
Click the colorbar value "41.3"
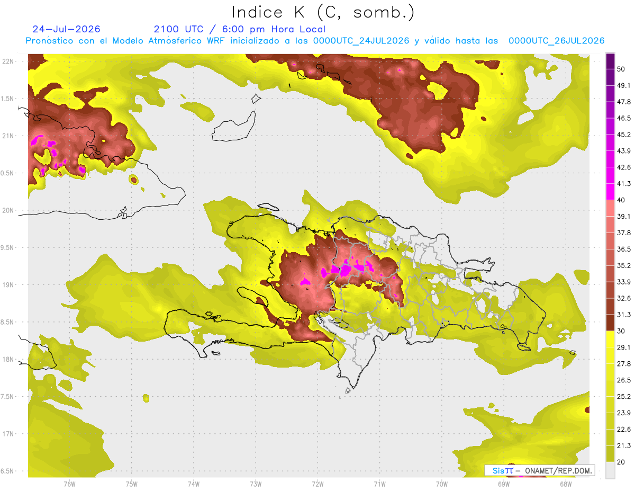[x=624, y=184]
